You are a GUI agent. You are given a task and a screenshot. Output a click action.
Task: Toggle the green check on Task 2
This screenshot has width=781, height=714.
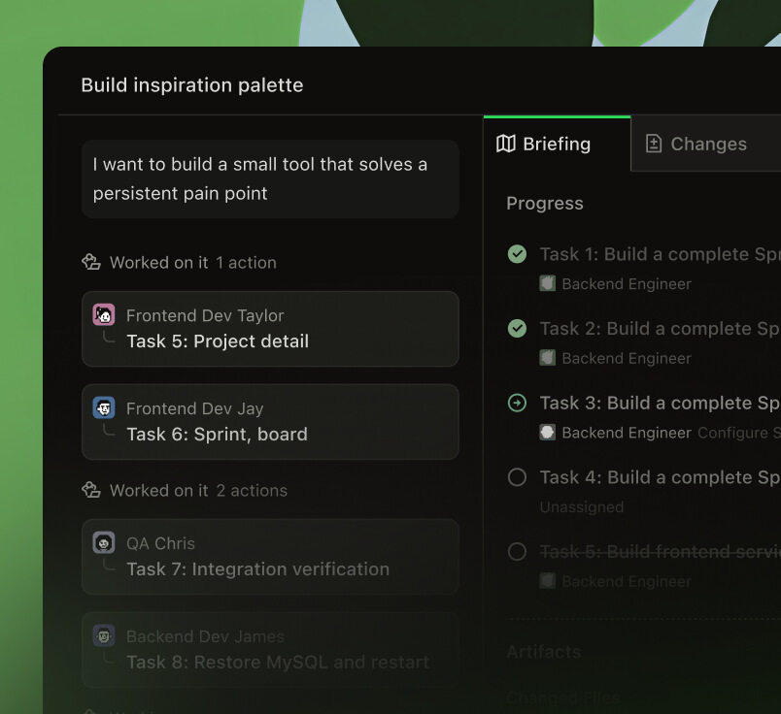(x=517, y=329)
